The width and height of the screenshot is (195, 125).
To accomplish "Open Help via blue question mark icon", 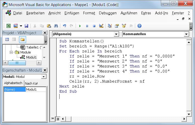I will pyautogui.click(x=139, y=26).
